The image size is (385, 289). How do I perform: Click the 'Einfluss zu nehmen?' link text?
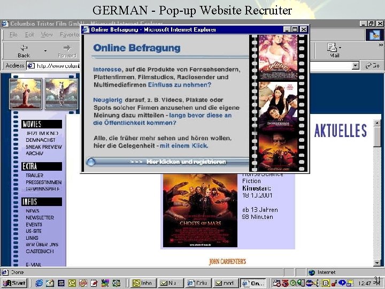click(180, 85)
